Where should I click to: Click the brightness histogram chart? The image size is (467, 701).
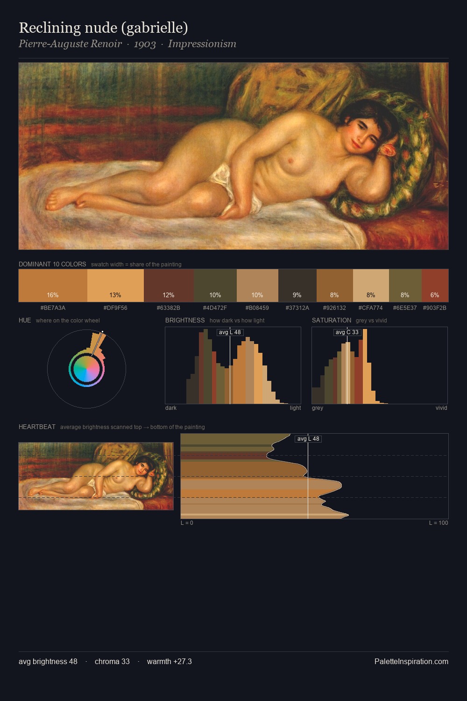233,365
